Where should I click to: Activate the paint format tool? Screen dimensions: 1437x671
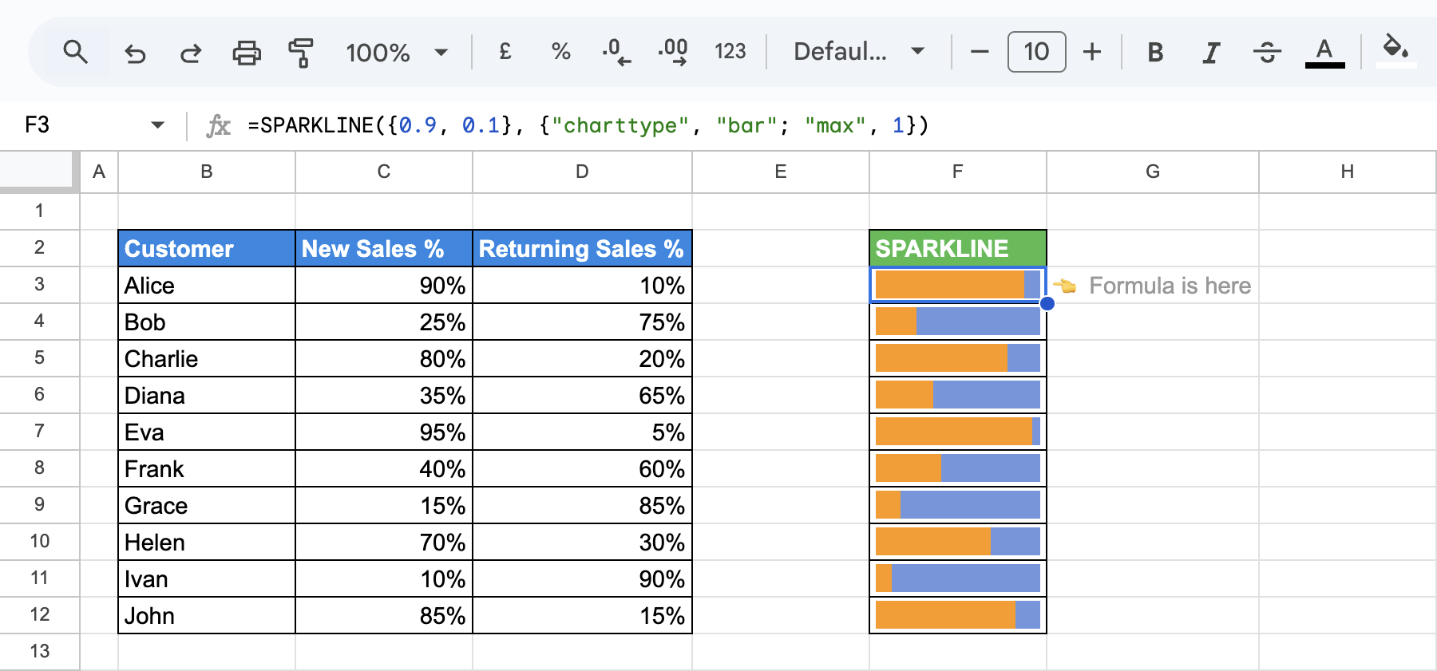[300, 53]
